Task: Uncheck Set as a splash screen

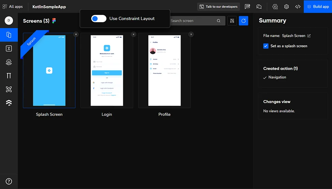Action: pyautogui.click(x=266, y=46)
